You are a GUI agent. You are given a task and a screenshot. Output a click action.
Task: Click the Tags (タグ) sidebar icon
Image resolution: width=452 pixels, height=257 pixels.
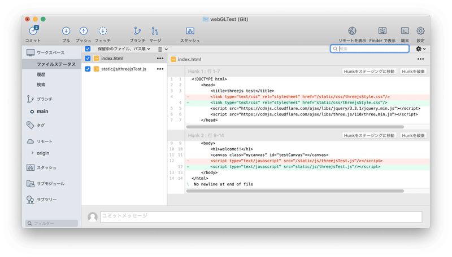click(x=31, y=125)
